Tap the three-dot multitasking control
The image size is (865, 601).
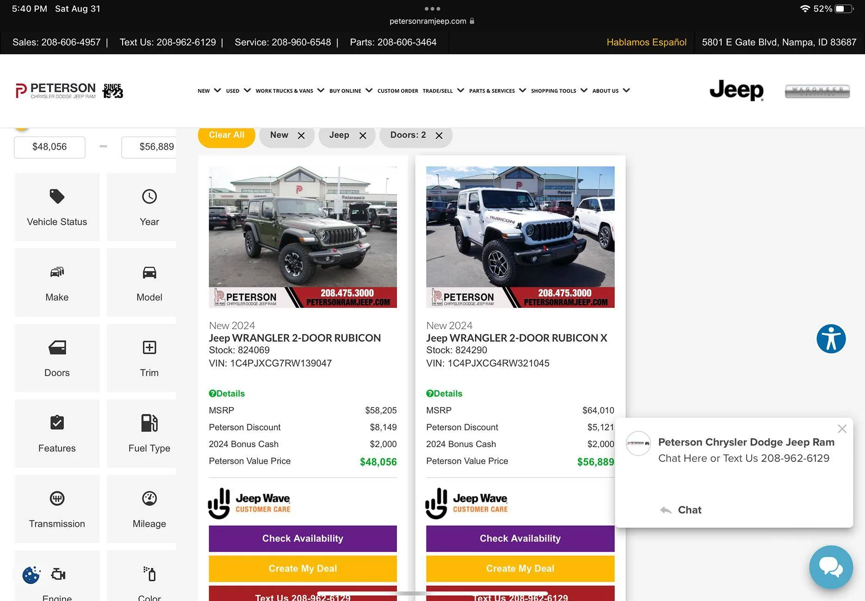coord(432,8)
